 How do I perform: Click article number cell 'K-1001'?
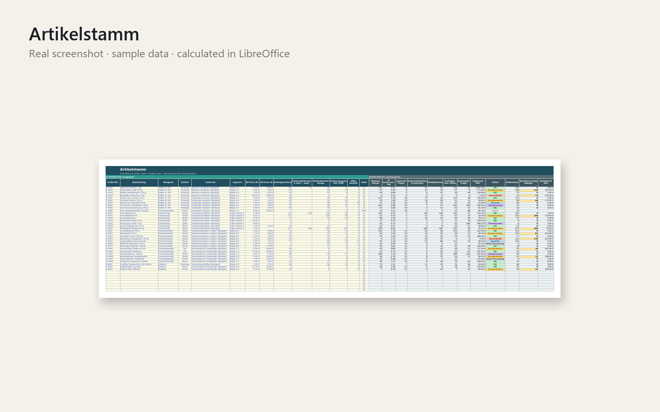113,188
